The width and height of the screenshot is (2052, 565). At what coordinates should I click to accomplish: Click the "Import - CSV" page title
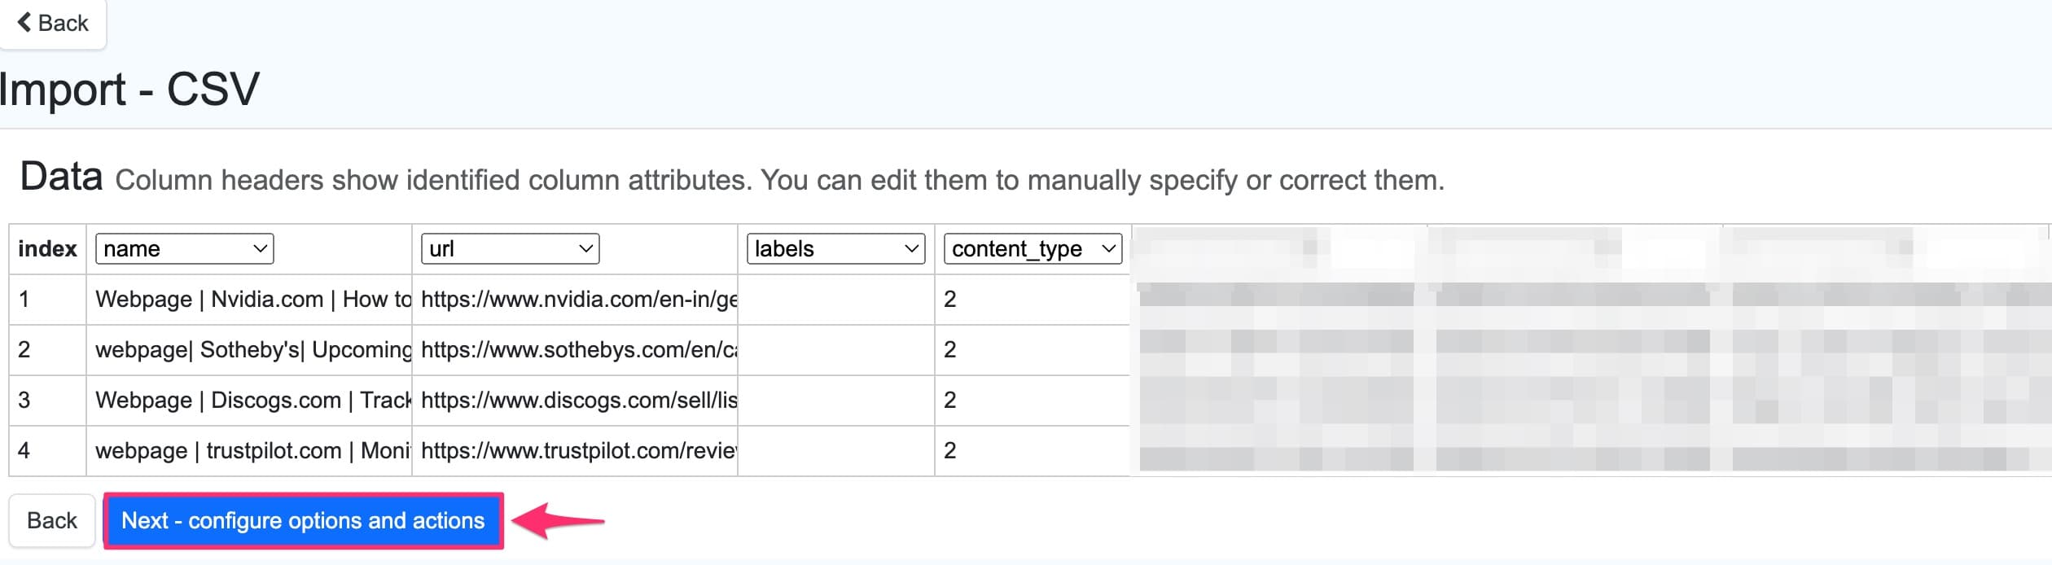129,90
